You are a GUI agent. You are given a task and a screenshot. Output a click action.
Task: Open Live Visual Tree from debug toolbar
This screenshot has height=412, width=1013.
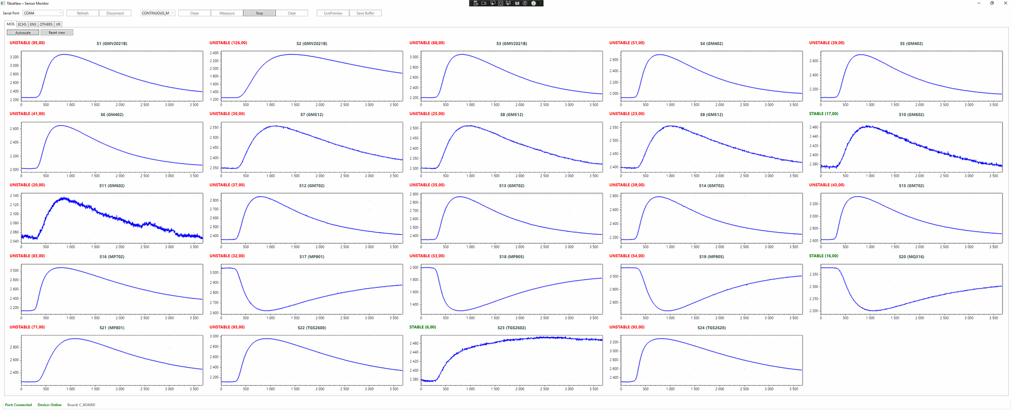[x=476, y=3]
